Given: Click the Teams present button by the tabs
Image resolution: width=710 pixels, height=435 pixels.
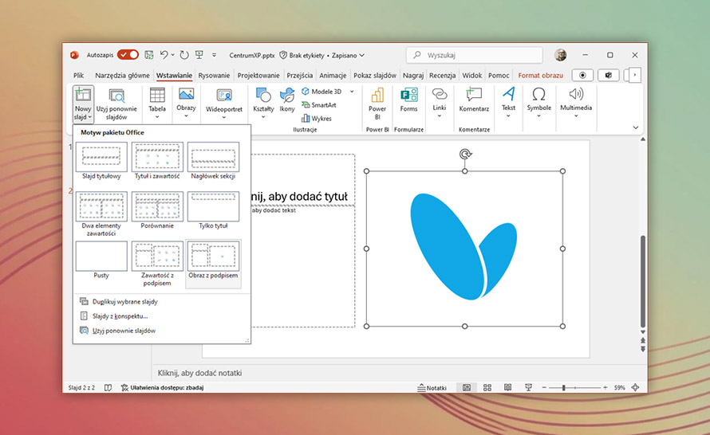Looking at the screenshot, I should 609,75.
